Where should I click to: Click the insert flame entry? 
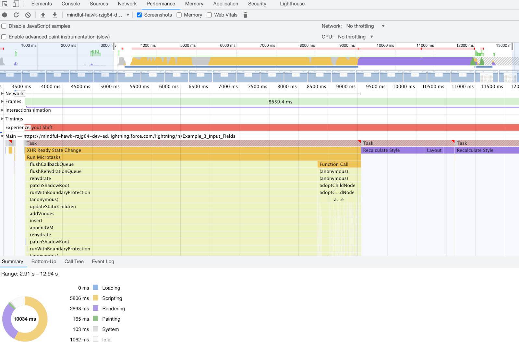[171, 221]
